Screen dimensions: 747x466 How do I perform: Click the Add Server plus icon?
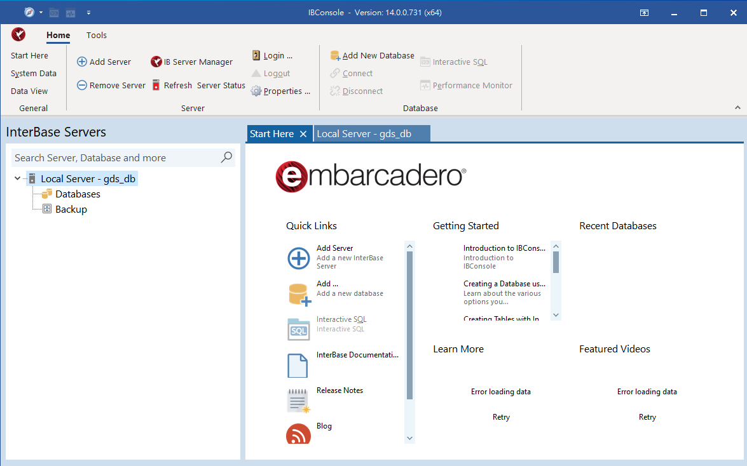82,62
